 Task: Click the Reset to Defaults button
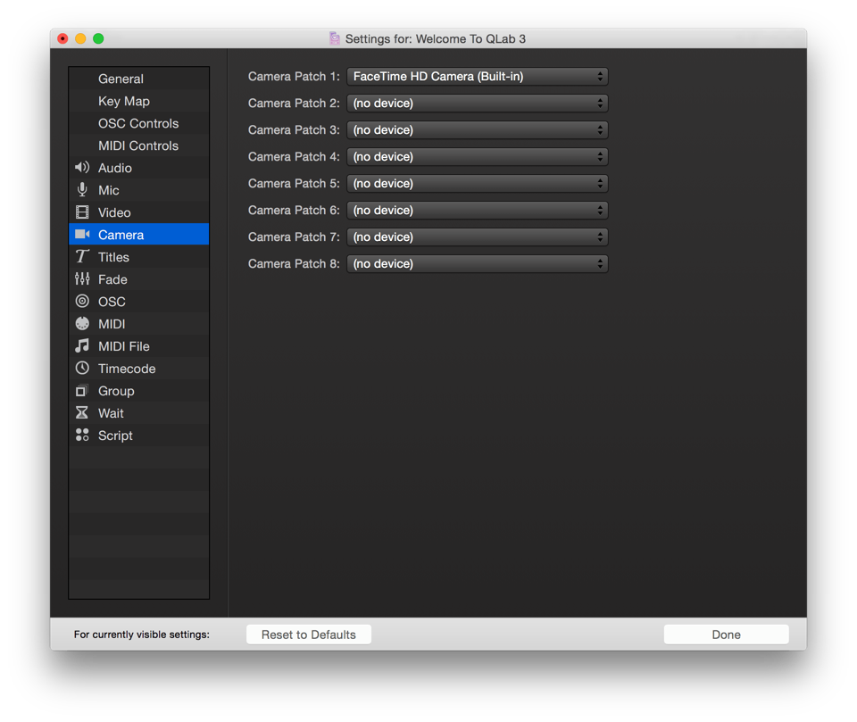click(309, 635)
